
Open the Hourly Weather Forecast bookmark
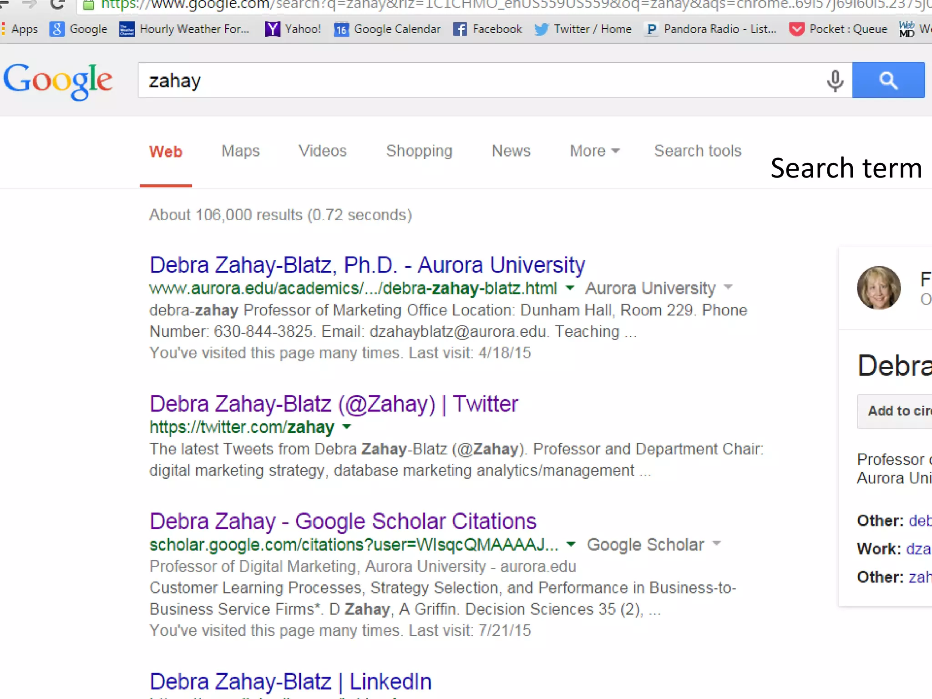(x=184, y=29)
